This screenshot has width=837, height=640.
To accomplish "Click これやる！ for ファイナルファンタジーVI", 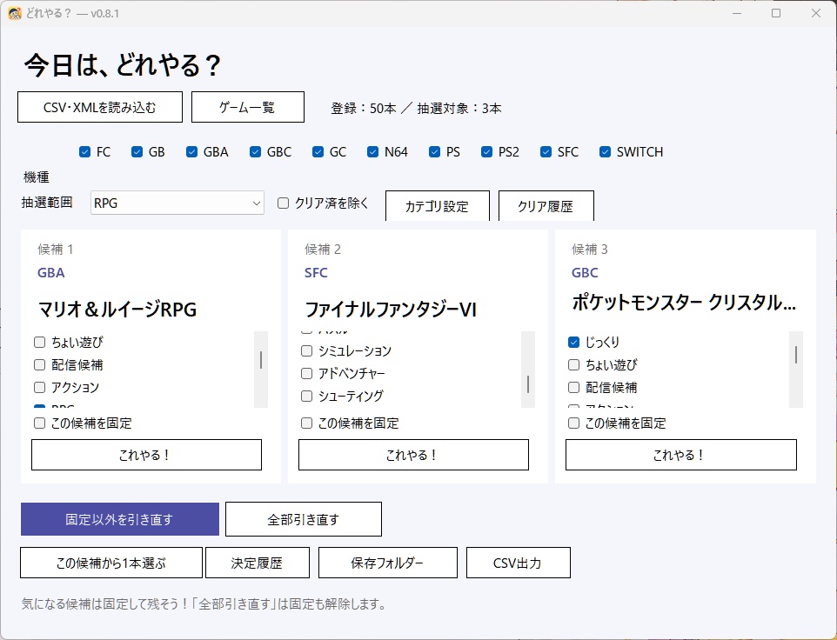I will click(x=413, y=455).
